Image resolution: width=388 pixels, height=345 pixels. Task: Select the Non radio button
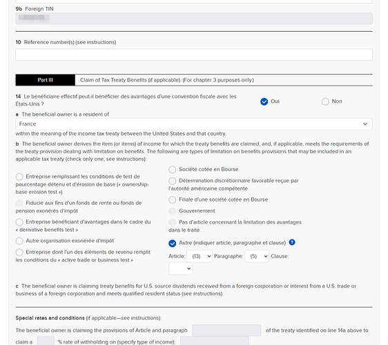325,101
